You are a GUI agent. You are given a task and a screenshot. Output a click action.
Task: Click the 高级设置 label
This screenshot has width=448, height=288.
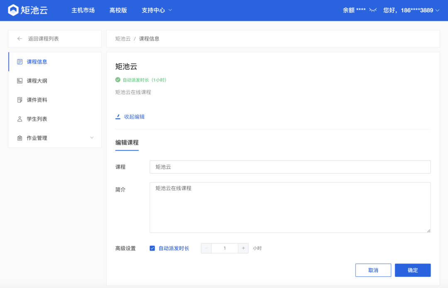click(x=125, y=248)
